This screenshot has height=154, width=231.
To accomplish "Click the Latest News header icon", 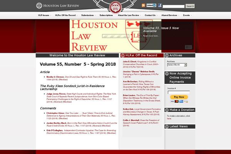I will [167, 126].
